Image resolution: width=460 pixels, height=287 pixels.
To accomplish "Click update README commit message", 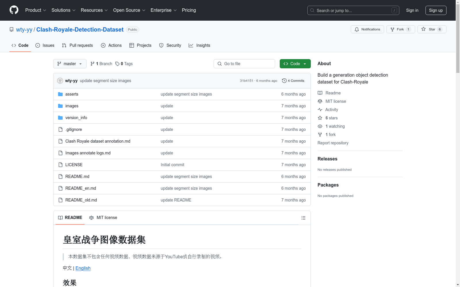I will 176,200.
